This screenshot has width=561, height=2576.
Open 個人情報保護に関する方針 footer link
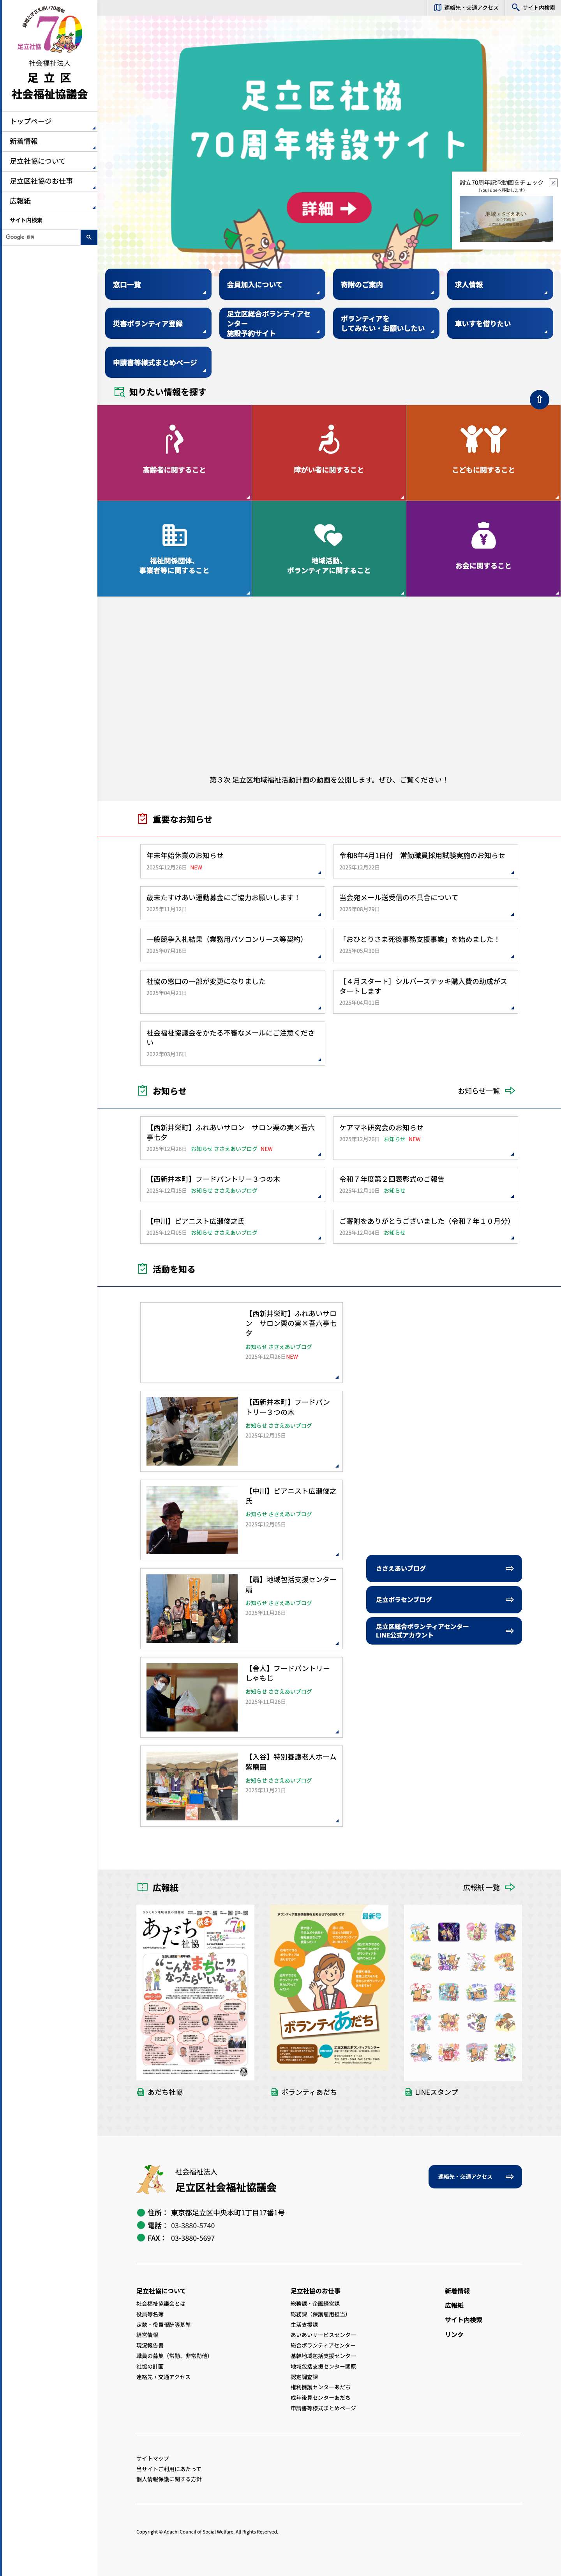(x=169, y=2479)
